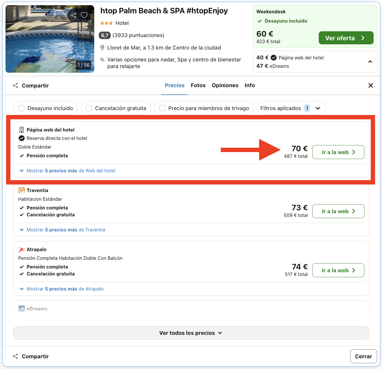382x369 pixels.
Task: Click the pool photo thumbnail
Action: click(50, 39)
